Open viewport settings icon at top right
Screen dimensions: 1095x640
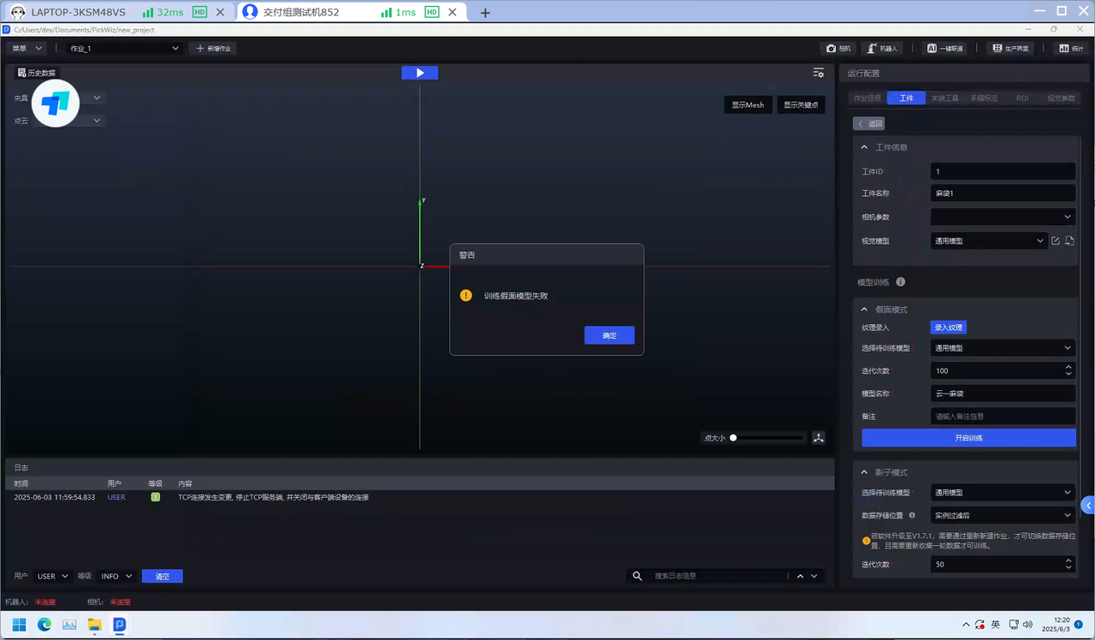pos(819,73)
